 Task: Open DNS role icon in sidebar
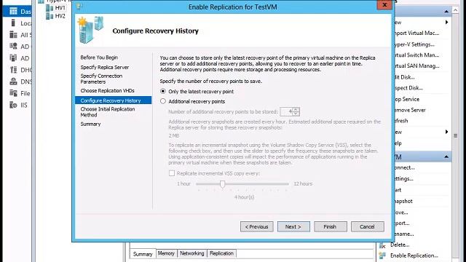pos(13,82)
